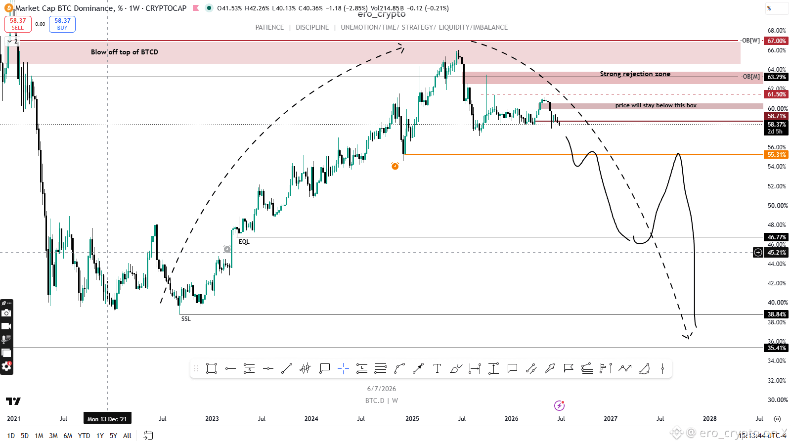
Task: Select the vertical line tool
Action: pos(662,368)
